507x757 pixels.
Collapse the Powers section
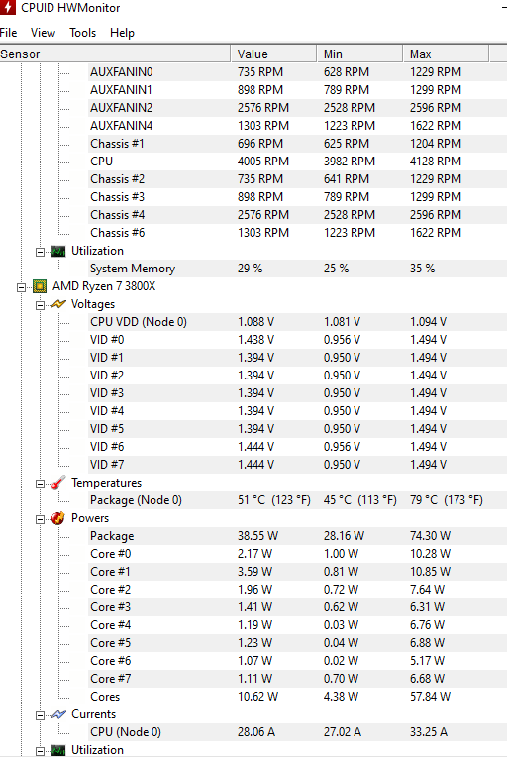tap(40, 519)
